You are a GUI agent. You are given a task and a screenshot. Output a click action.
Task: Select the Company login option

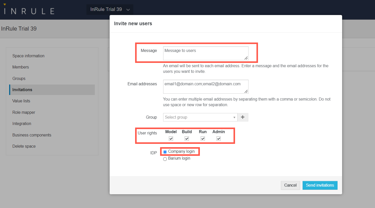[x=165, y=152]
